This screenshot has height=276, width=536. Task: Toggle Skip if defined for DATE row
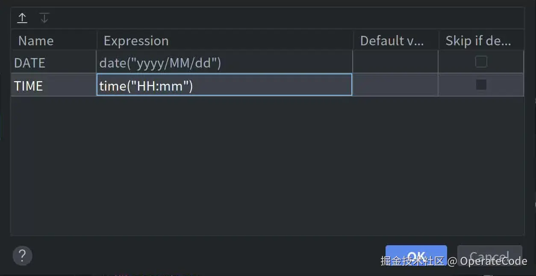[481, 62]
